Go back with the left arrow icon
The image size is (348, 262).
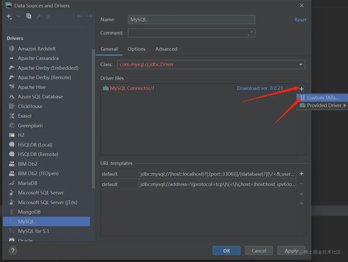(80, 16)
